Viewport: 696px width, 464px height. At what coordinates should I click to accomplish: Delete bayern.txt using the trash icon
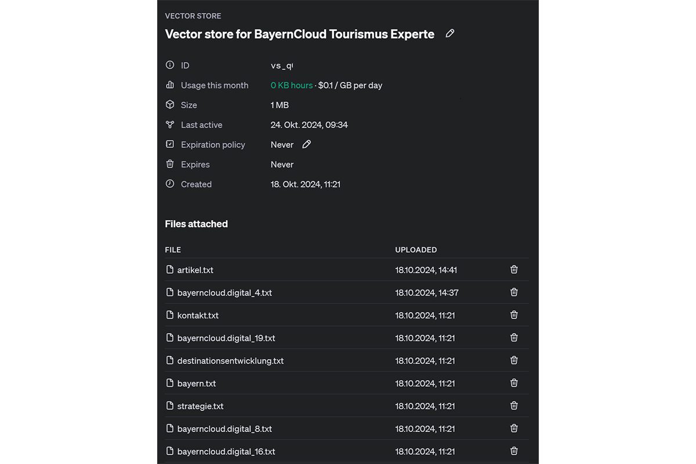point(514,383)
